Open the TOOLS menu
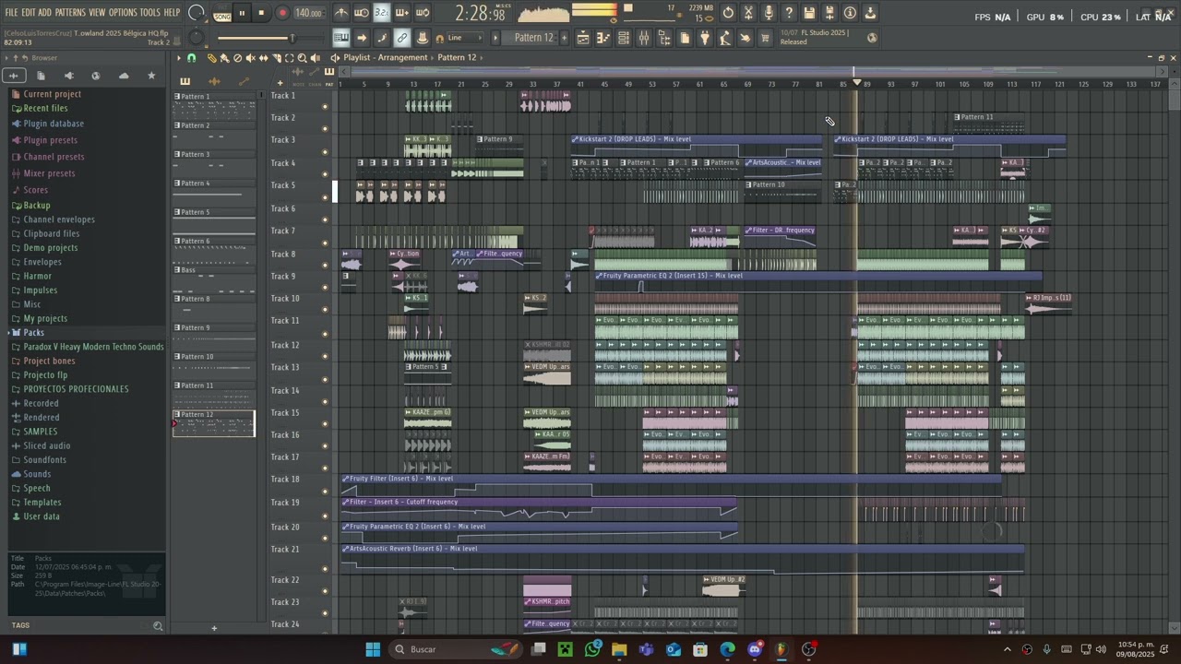This screenshot has height=664, width=1181. (x=149, y=13)
